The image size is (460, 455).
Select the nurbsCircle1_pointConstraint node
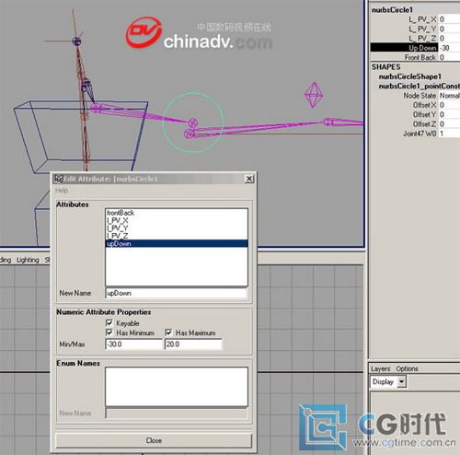(420, 86)
